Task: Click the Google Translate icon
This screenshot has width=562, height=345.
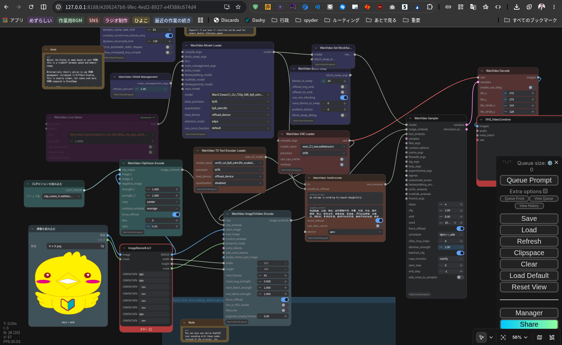Action: pyautogui.click(x=473, y=7)
